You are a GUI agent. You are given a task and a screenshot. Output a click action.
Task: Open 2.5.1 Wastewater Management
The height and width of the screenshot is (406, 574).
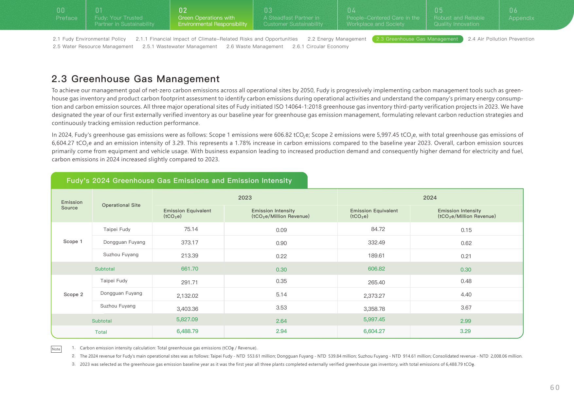click(x=180, y=46)
